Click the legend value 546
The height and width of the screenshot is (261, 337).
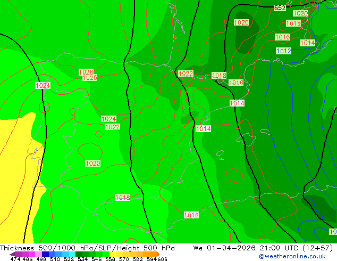click(x=96, y=259)
